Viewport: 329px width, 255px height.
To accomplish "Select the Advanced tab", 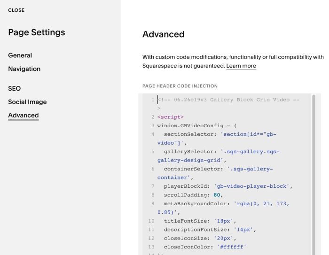I will coord(23,116).
